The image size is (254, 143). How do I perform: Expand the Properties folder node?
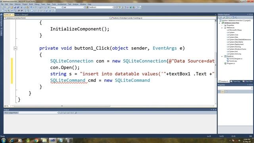(222, 25)
